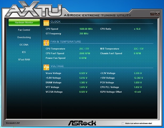
Task: Click the Voltage waveform icon
Action: [x=46, y=67]
